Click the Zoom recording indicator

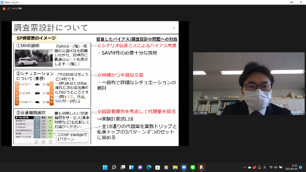(12, 9)
